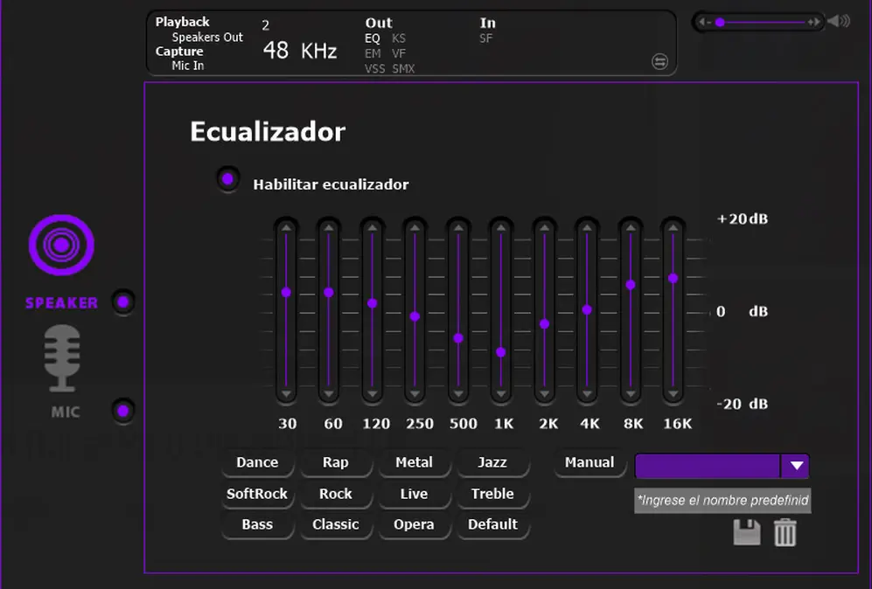Screen dimensions: 872x589
Task: Click the swap circle icon in the status panel
Action: pos(659,62)
